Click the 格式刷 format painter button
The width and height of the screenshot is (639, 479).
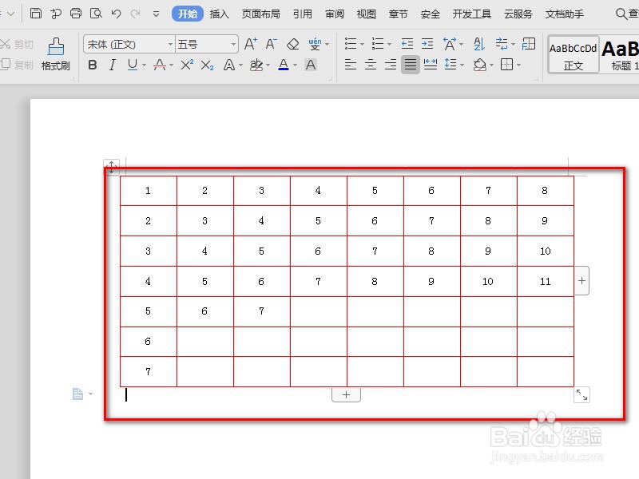56,53
